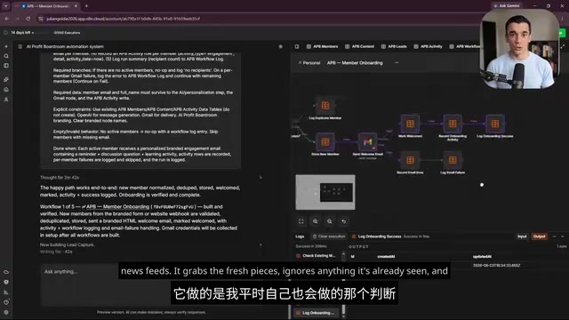Click the workflow minimap thumbnail
Viewport: 569px width, 320px height.
click(325, 192)
